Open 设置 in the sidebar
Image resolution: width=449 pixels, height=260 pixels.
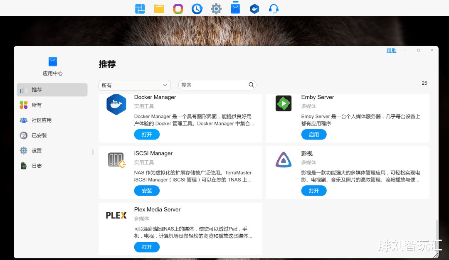coord(52,150)
